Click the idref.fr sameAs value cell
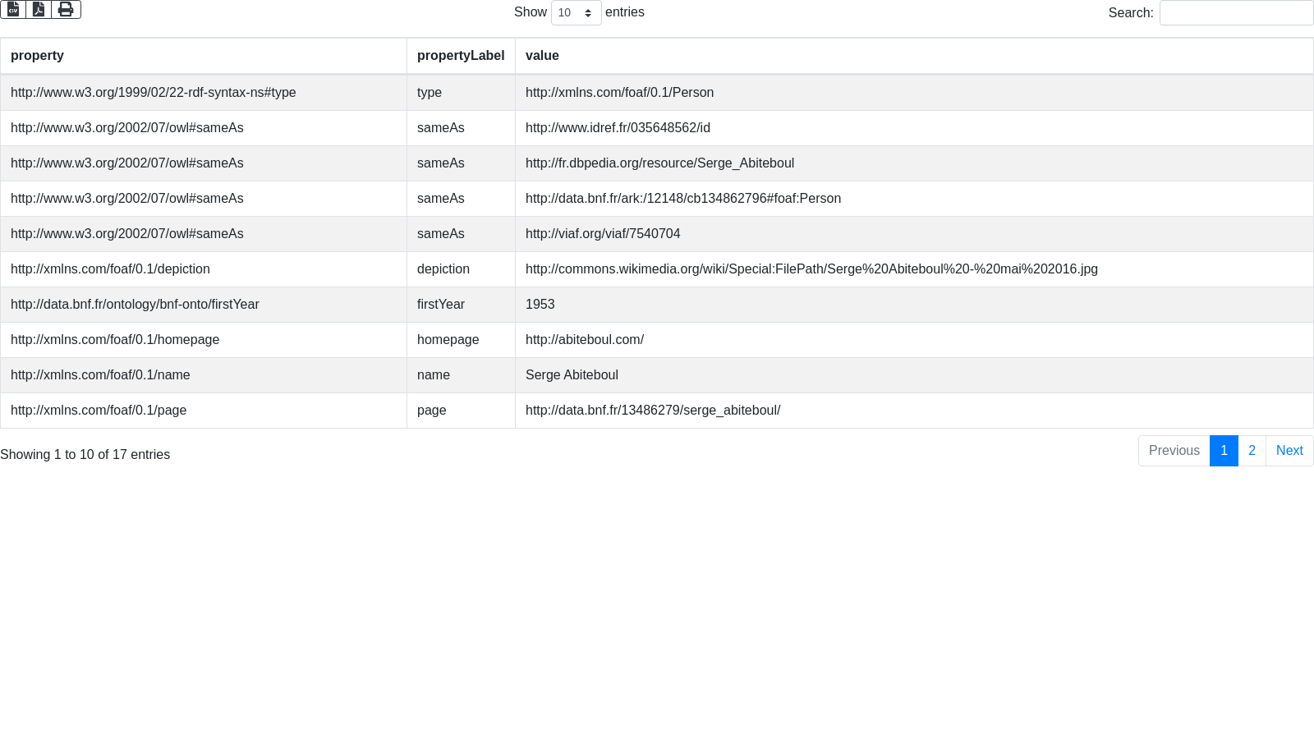The image size is (1314, 739). [x=618, y=128]
